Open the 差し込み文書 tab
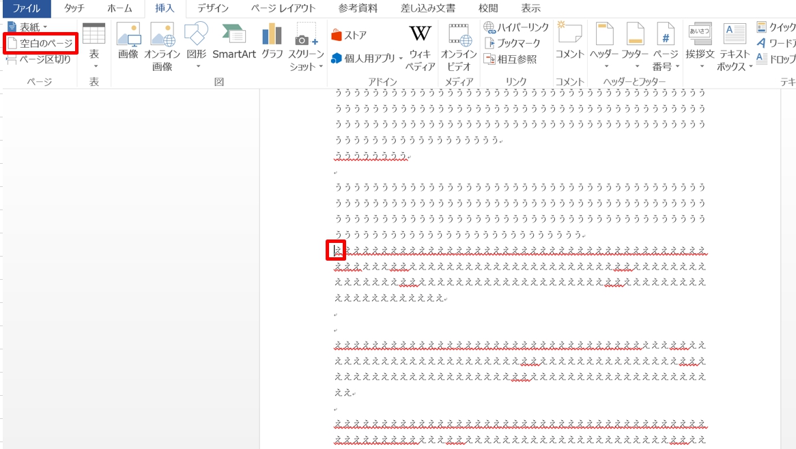This screenshot has width=796, height=449. point(427,8)
